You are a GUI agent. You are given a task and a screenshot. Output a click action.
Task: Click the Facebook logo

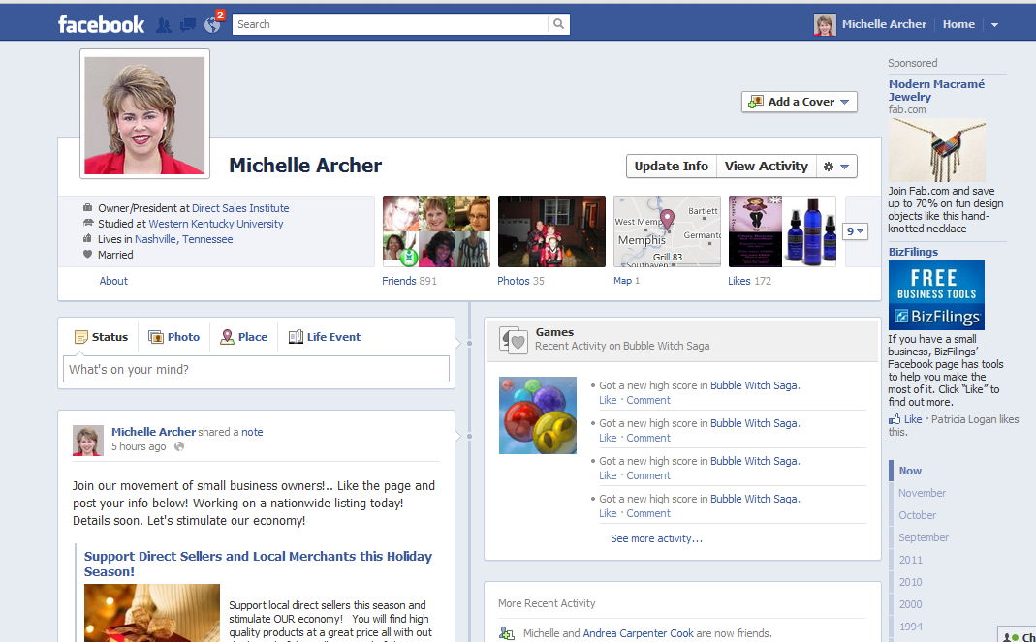(101, 24)
